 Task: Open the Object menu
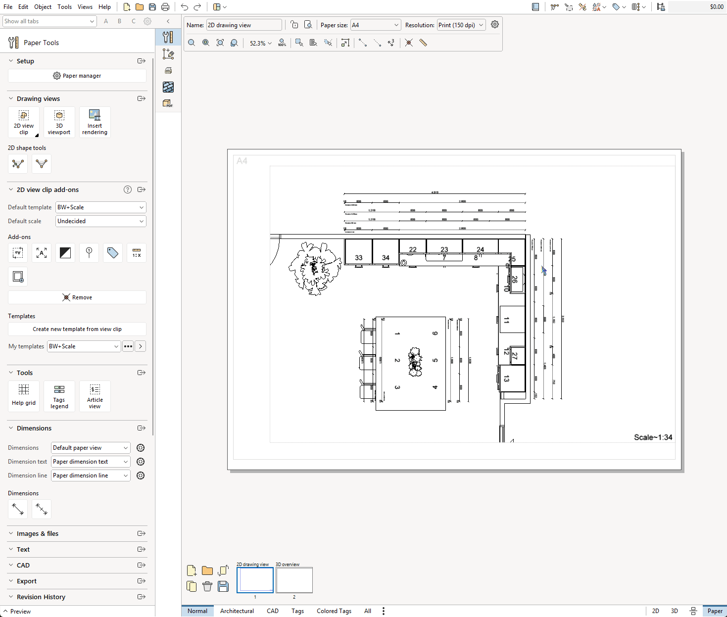pos(43,7)
